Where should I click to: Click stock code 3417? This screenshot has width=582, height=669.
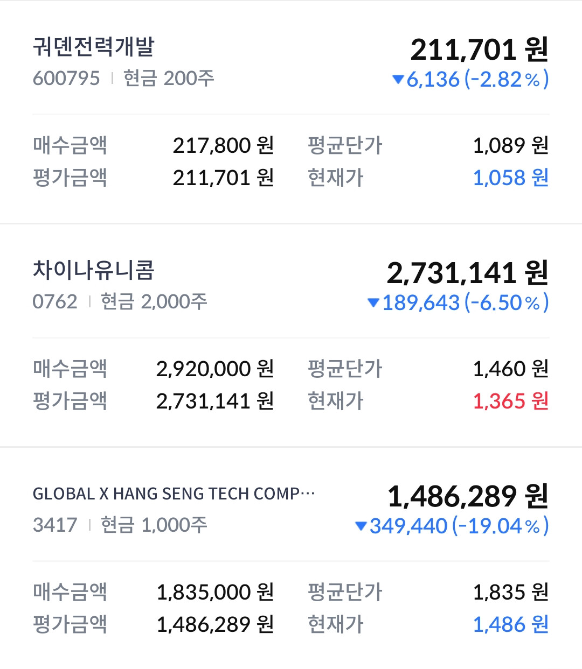55,525
